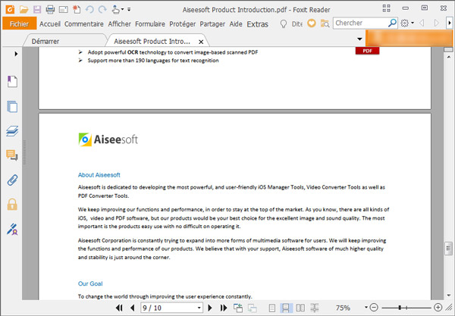
Task: Redo the last action
Action: 102,10
